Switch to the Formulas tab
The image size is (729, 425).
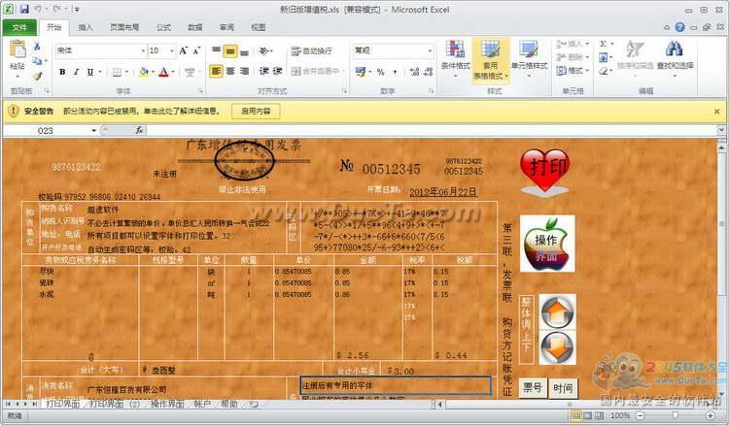(x=163, y=27)
